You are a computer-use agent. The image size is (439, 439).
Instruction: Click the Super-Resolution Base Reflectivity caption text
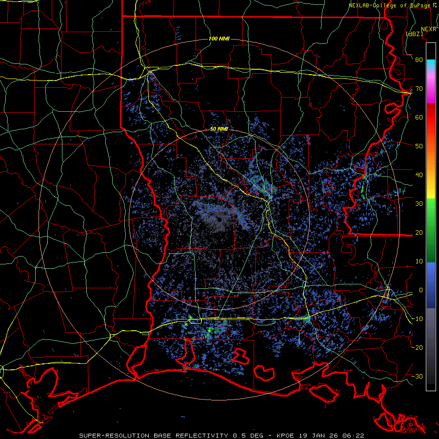[221, 436]
